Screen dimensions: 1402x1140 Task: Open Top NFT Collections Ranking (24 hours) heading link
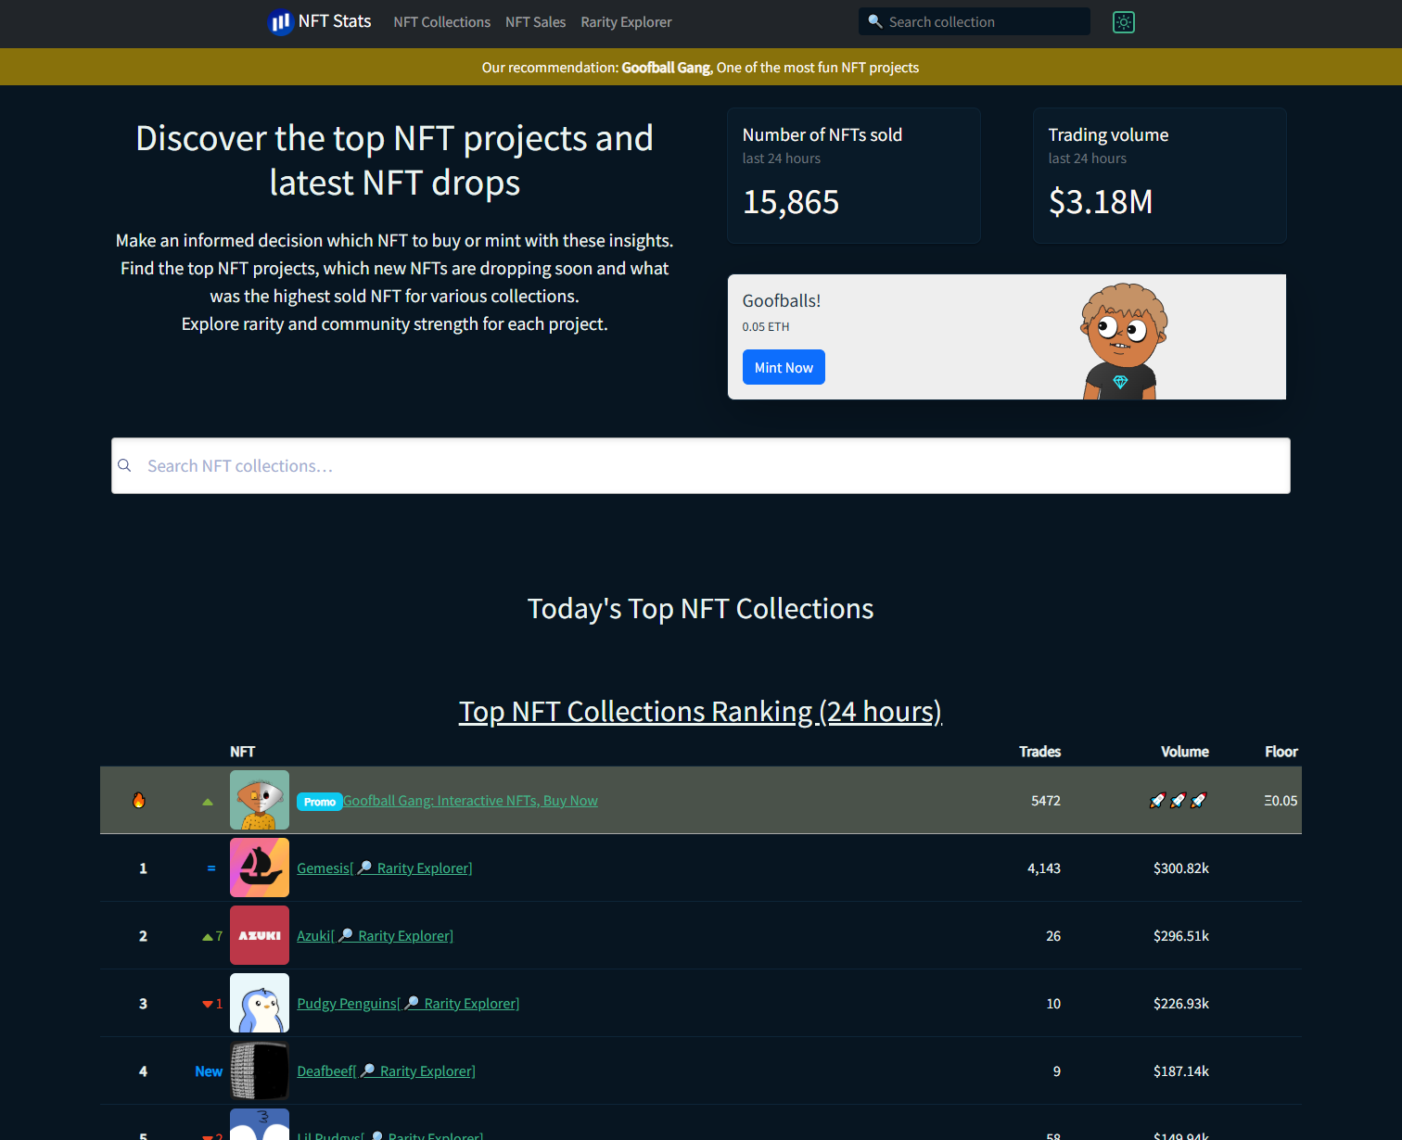(700, 711)
